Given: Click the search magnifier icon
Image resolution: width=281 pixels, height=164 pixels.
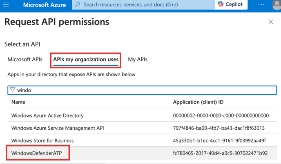Looking at the screenshot, I should [x=78, y=4].
